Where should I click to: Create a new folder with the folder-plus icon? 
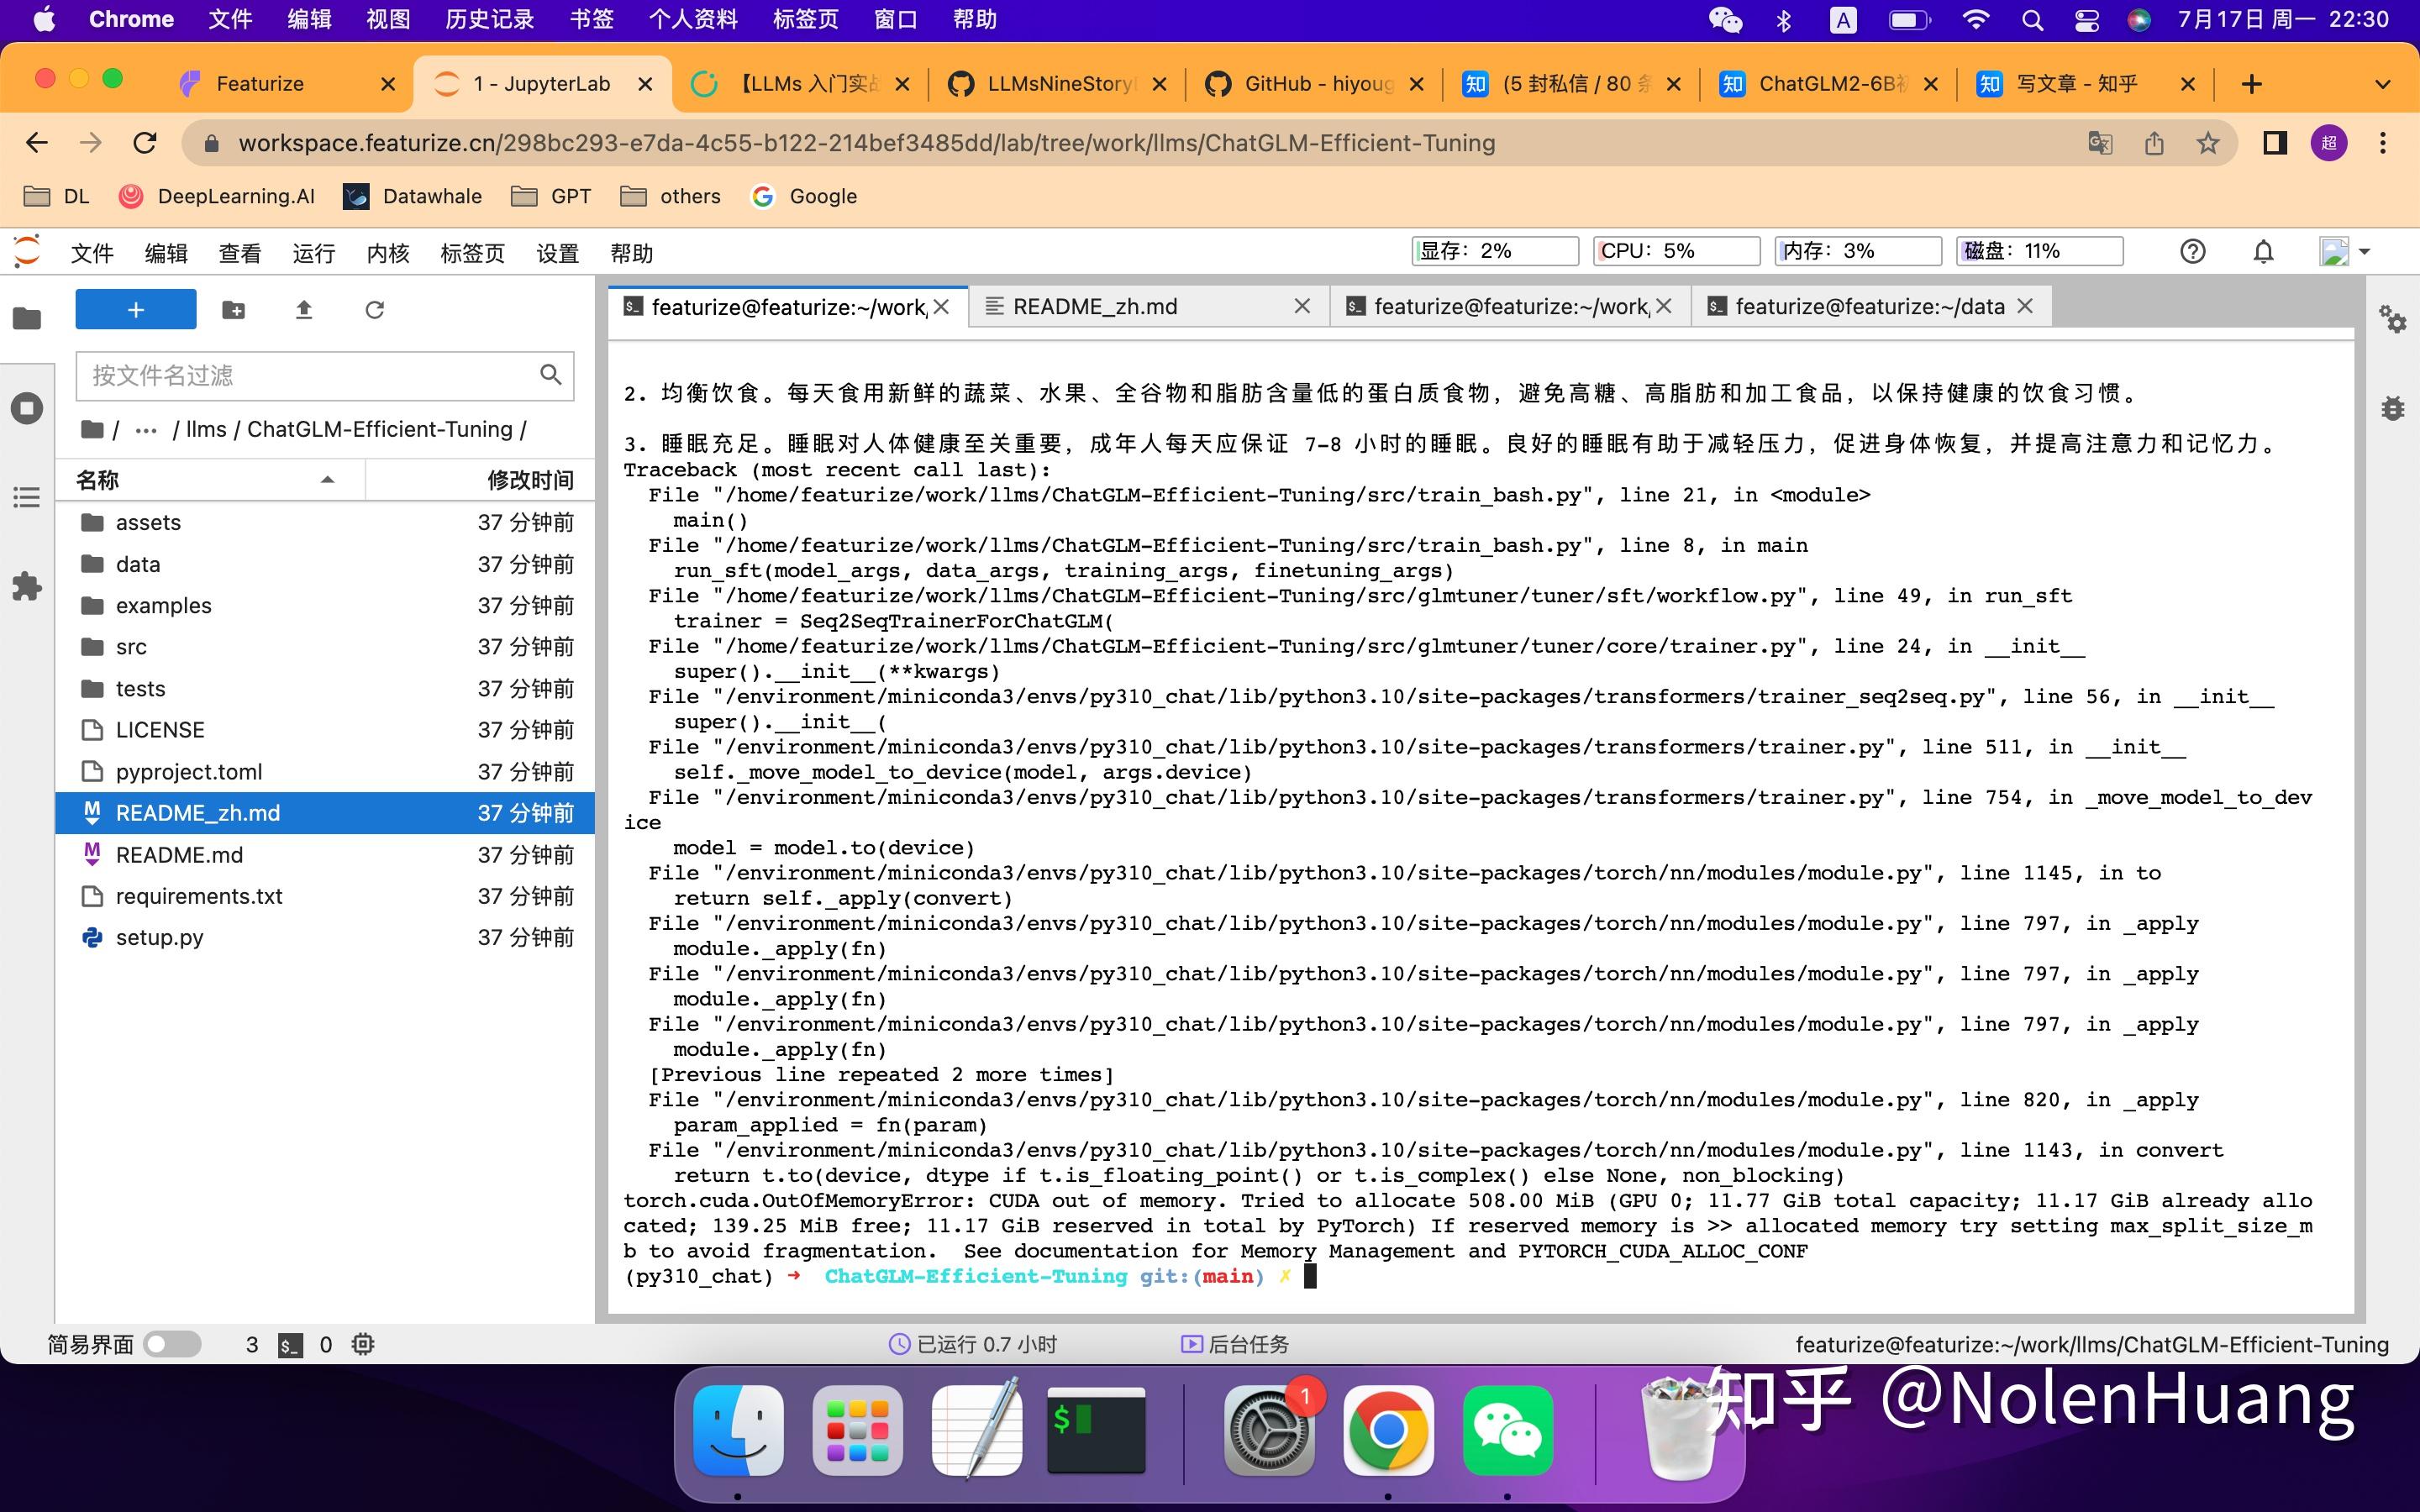[x=234, y=310]
